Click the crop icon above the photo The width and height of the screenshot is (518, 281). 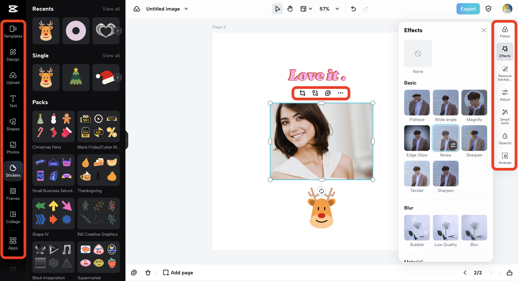pos(302,93)
